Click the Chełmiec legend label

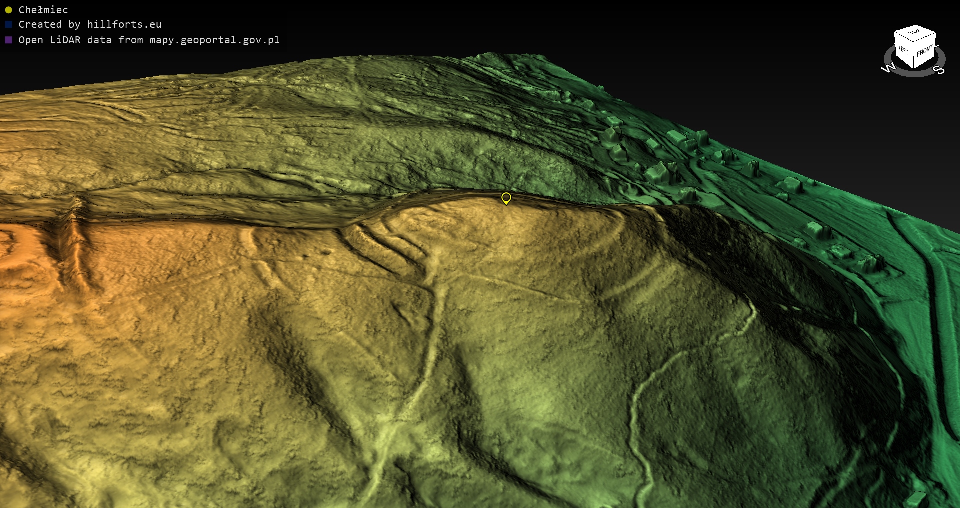(x=43, y=10)
